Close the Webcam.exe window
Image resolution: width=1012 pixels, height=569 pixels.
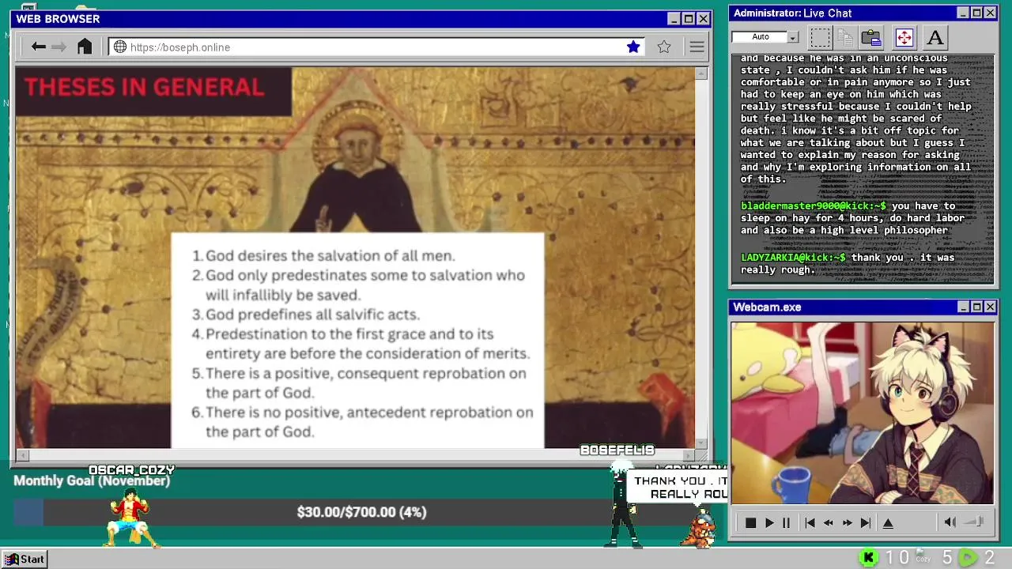click(x=990, y=307)
